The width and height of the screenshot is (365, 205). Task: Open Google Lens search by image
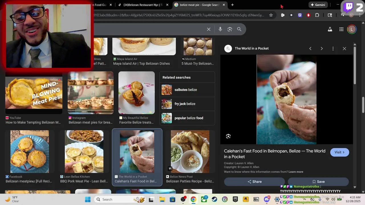click(x=230, y=29)
